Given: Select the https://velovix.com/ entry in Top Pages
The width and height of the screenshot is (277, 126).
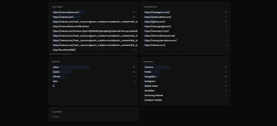Looking at the screenshot, I should click(93, 17).
